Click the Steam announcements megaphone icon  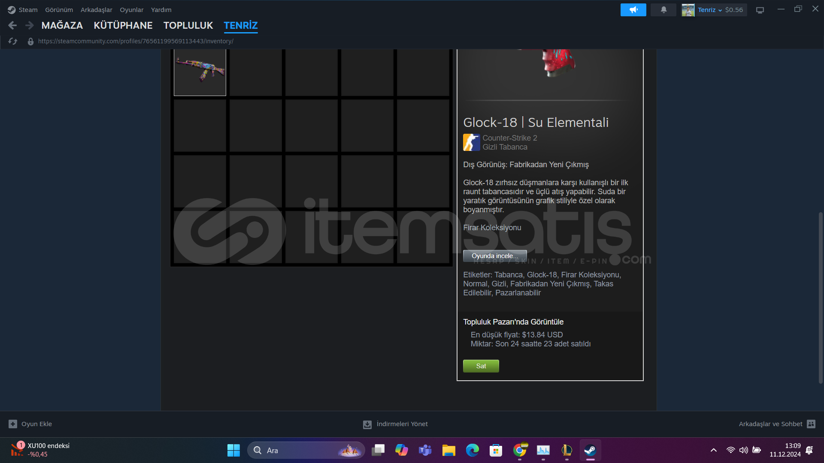633,10
